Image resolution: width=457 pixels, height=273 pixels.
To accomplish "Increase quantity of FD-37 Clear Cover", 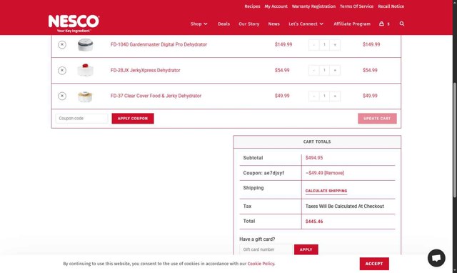I will [x=335, y=96].
